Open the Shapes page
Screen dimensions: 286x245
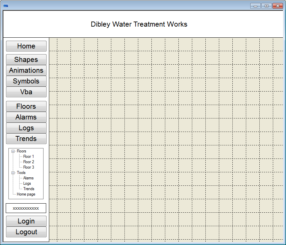click(x=26, y=60)
